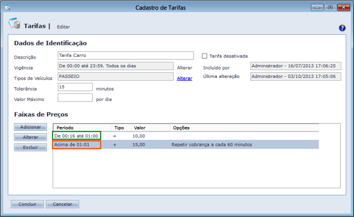Click the Cancelar button
This screenshot has height=217, width=354.
[x=63, y=204]
